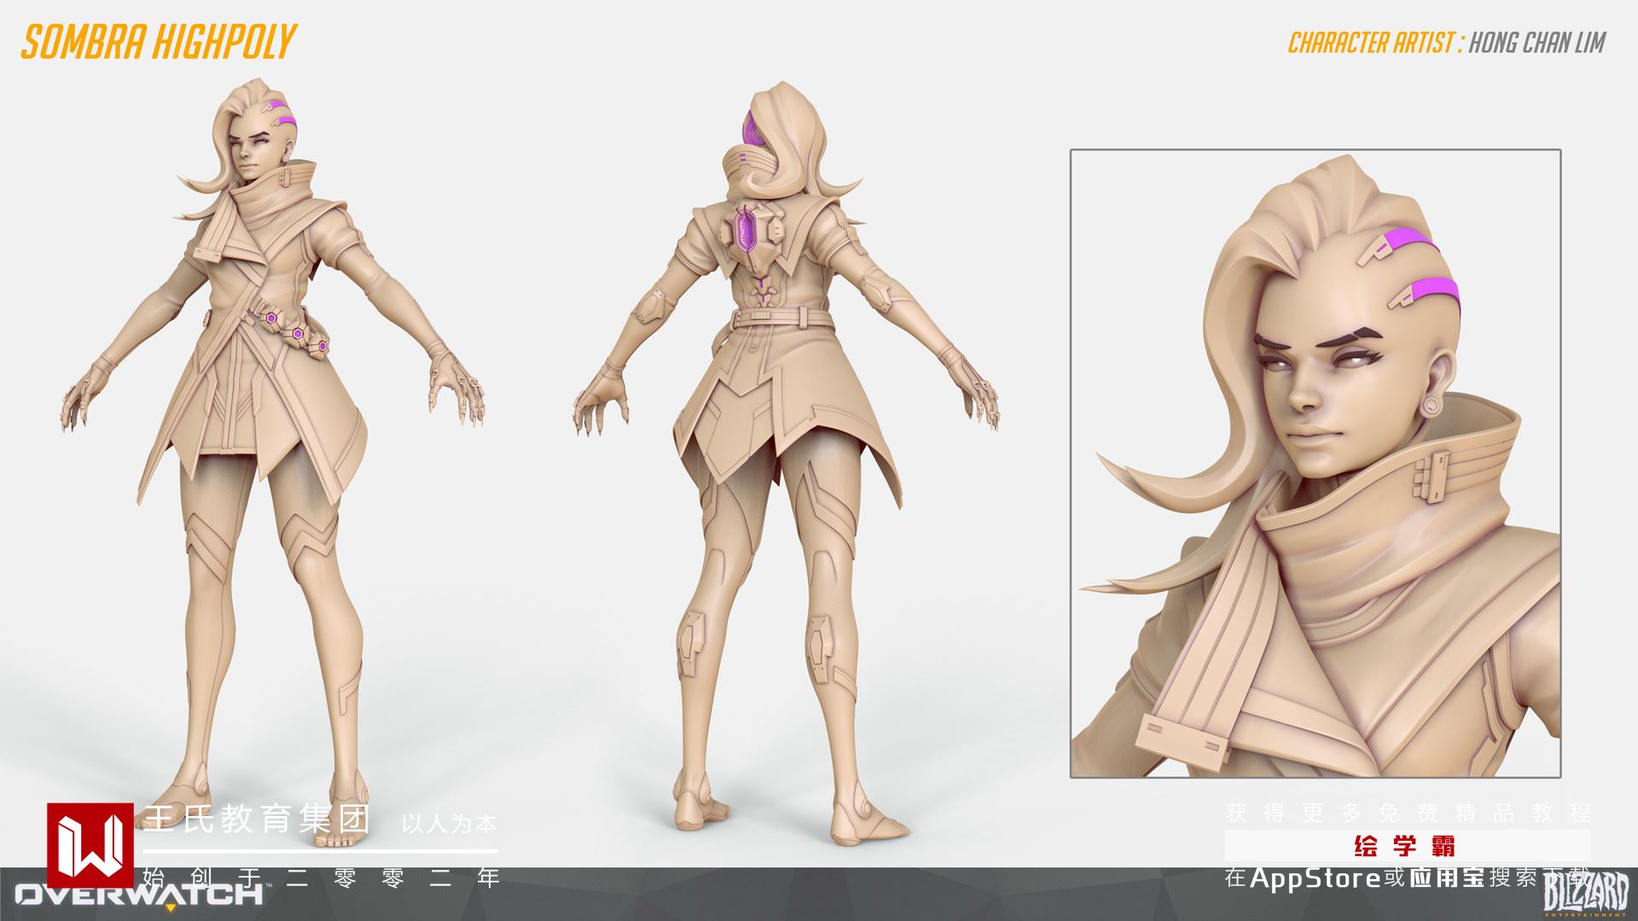1638x921 pixels.
Task: Click the 始创于二零零二年 text line
Action: [x=322, y=877]
